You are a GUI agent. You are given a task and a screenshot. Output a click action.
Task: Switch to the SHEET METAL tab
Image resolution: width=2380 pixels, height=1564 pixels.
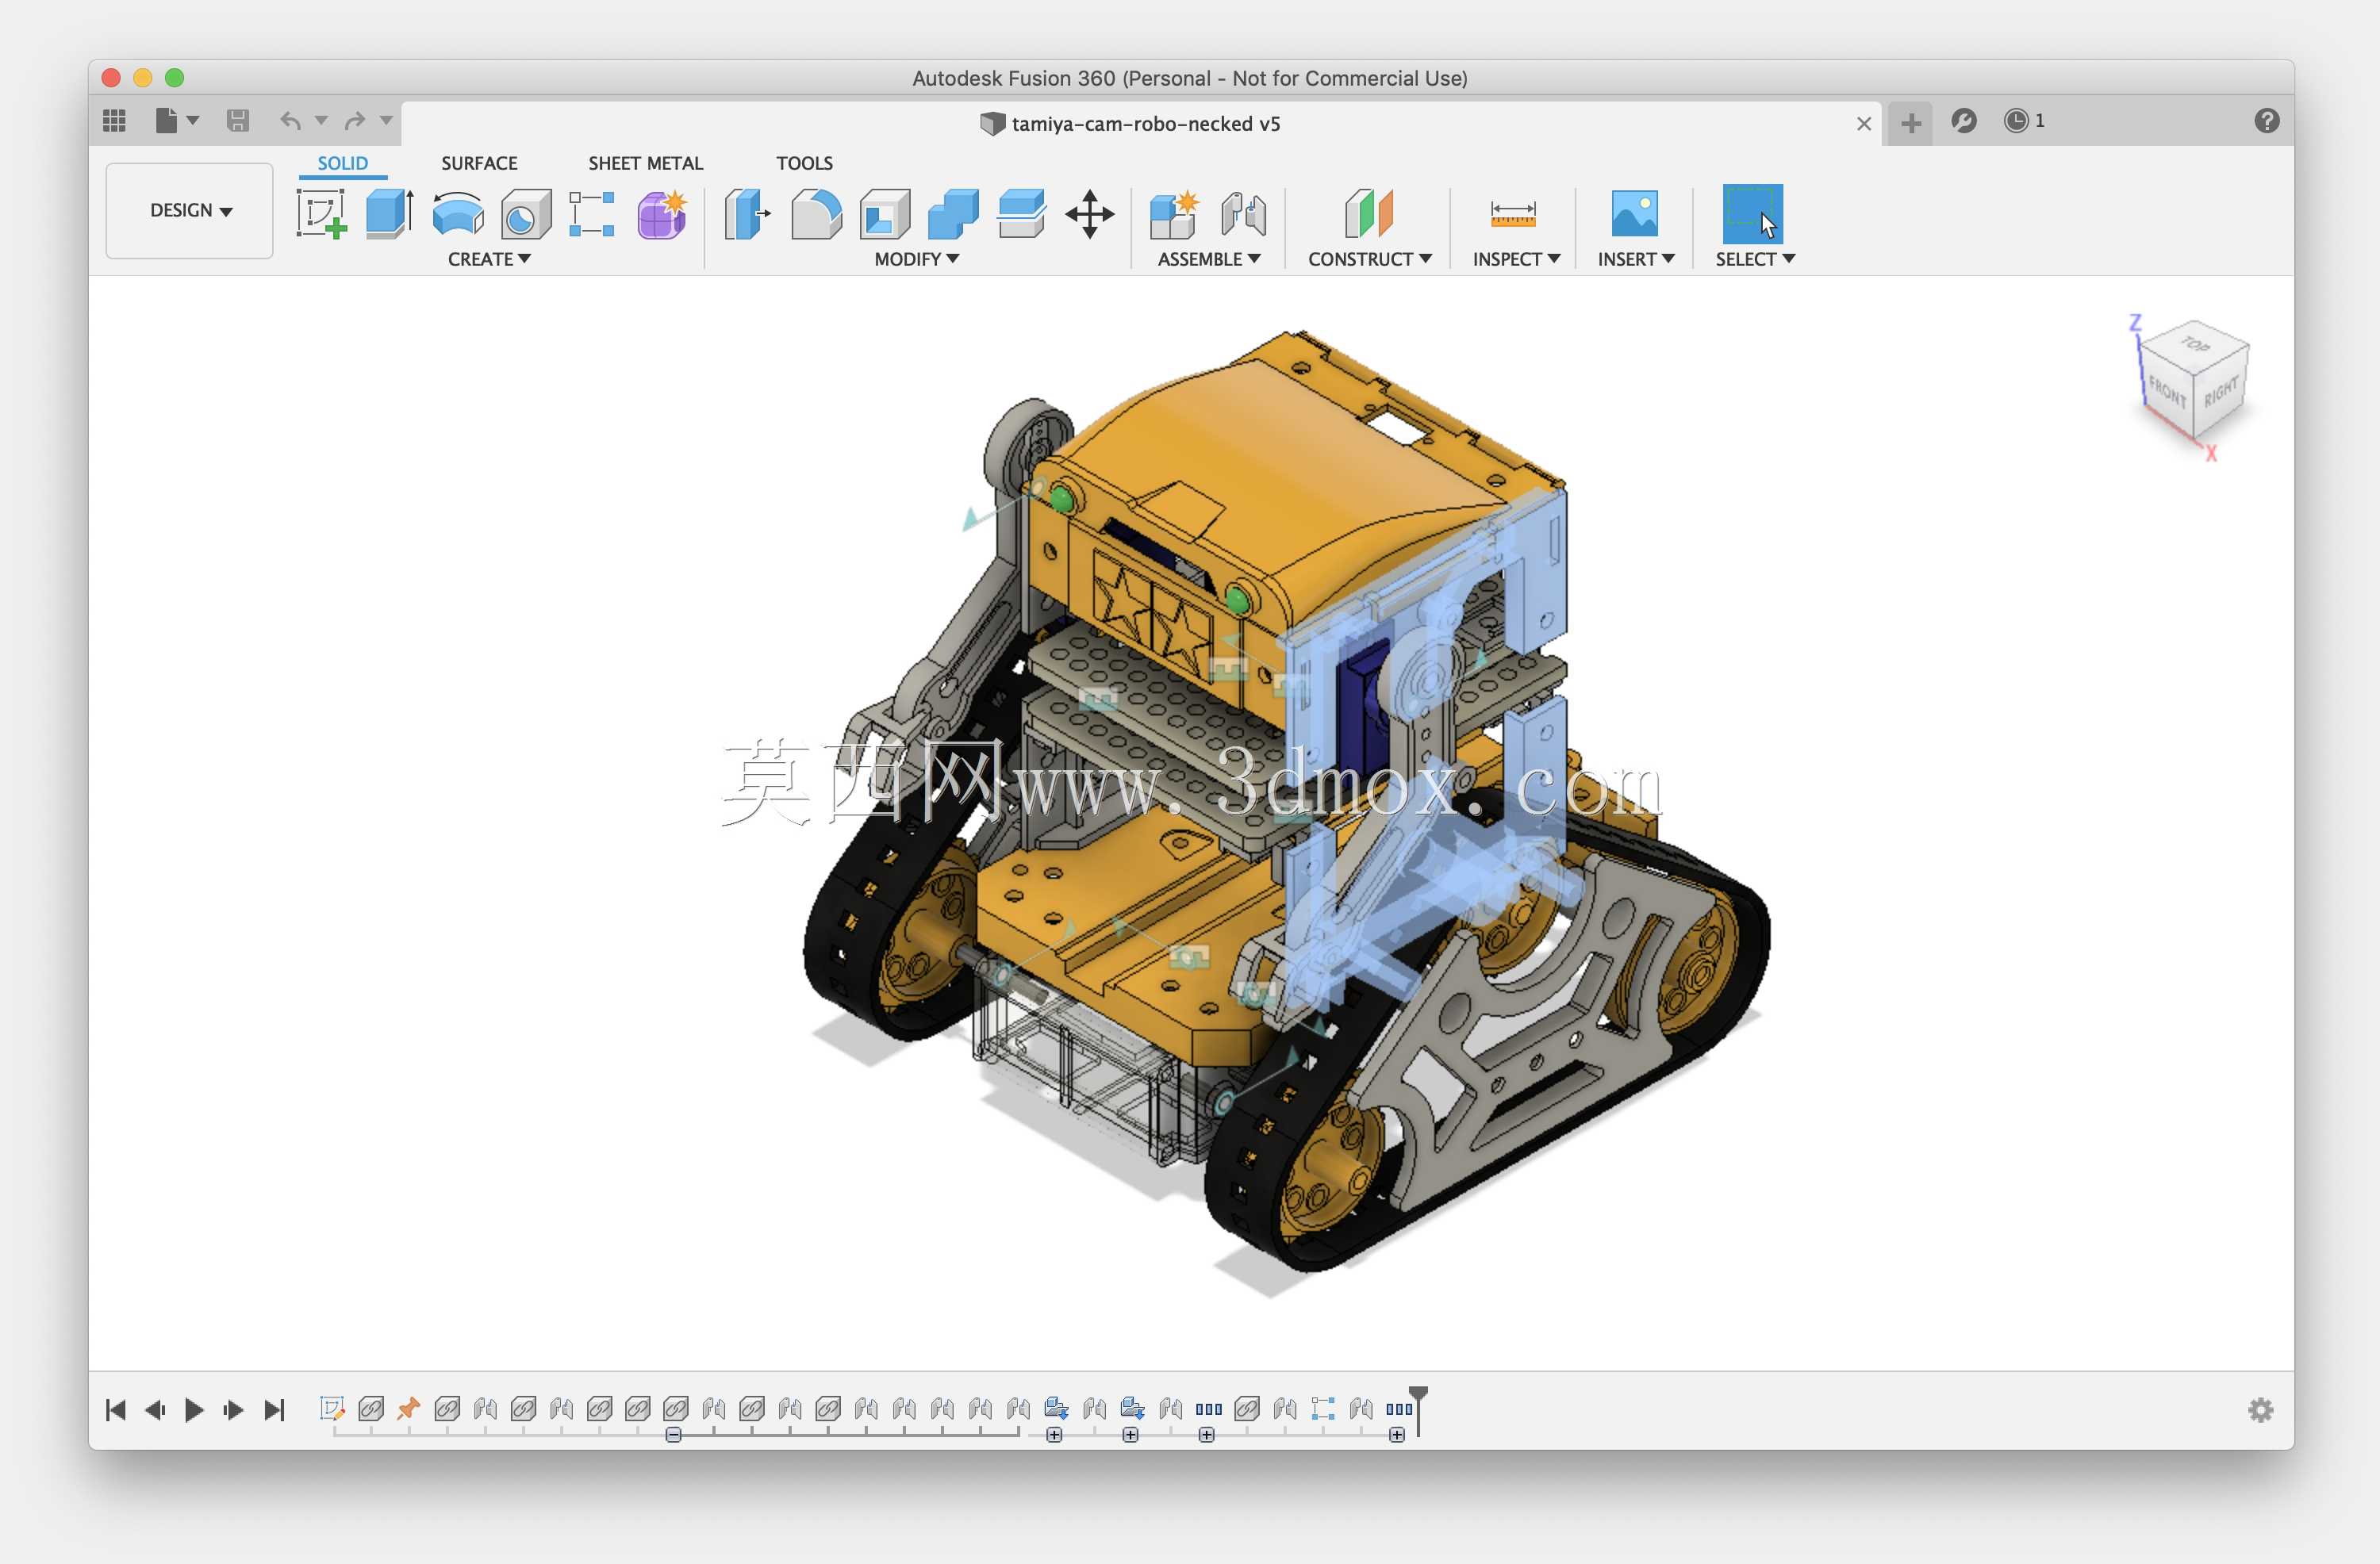[646, 163]
